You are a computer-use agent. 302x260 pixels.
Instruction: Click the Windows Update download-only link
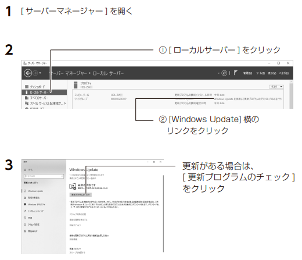(x=248, y=99)
